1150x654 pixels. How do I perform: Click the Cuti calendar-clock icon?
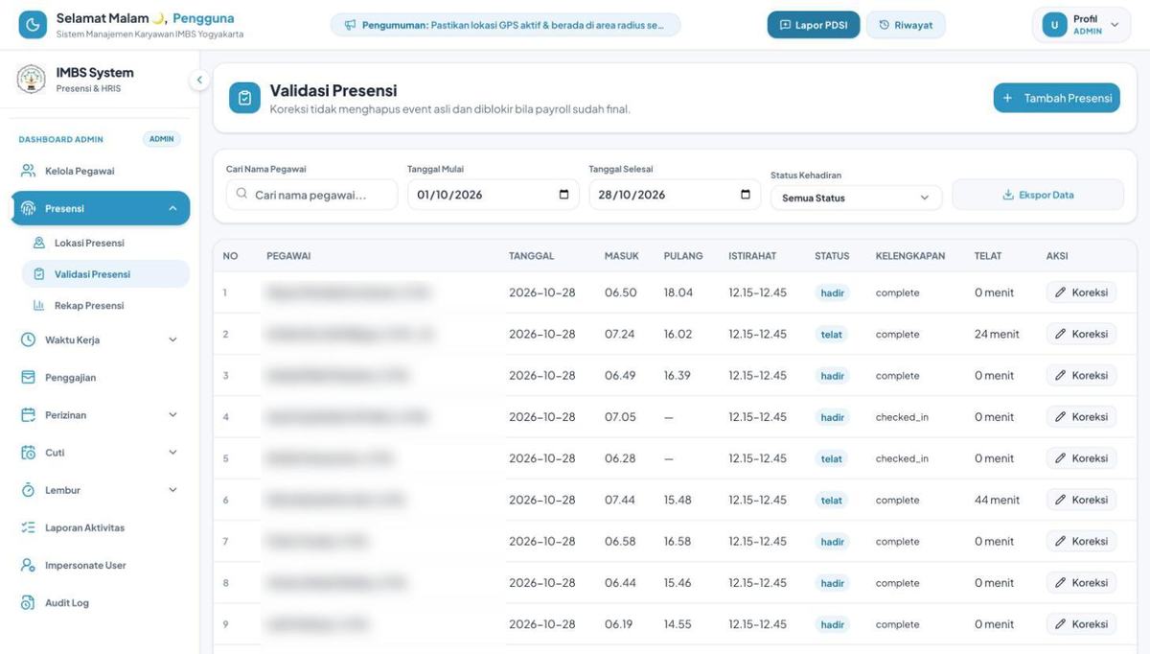29,452
